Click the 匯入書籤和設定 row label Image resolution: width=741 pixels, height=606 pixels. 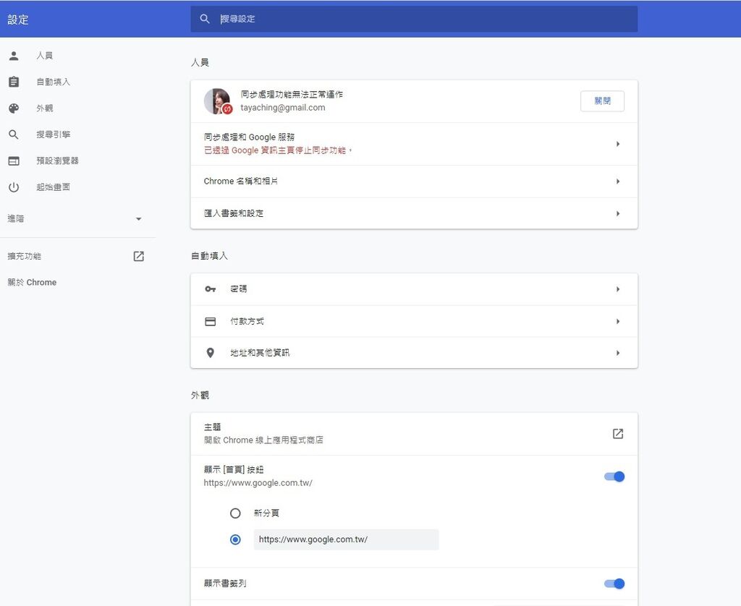234,213
